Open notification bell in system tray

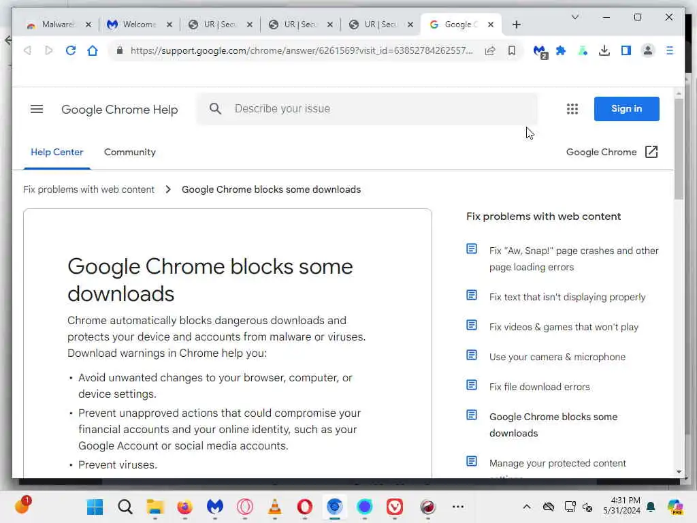pos(651,507)
